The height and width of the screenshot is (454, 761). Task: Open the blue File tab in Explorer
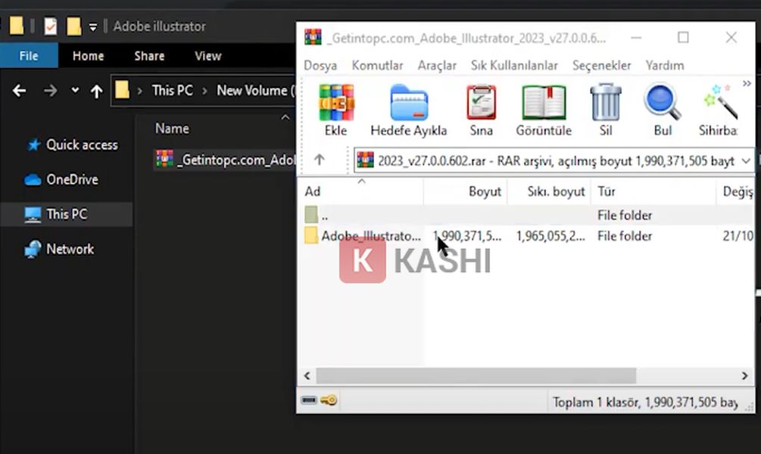[x=29, y=56]
